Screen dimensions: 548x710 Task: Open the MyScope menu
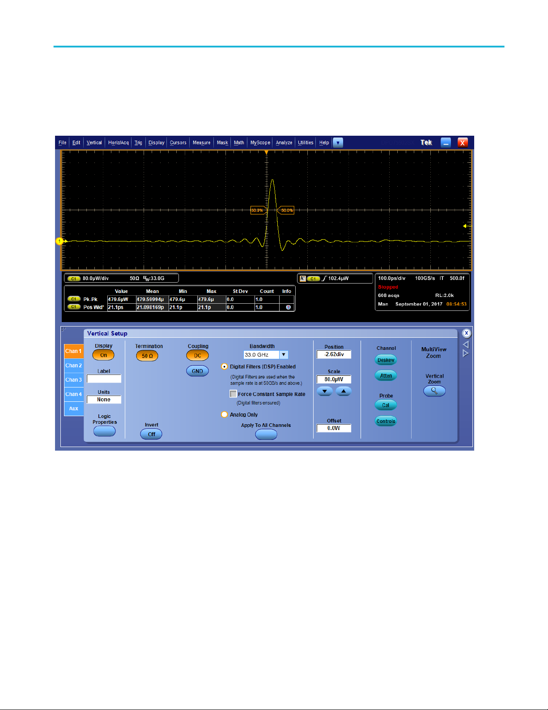[x=260, y=143]
